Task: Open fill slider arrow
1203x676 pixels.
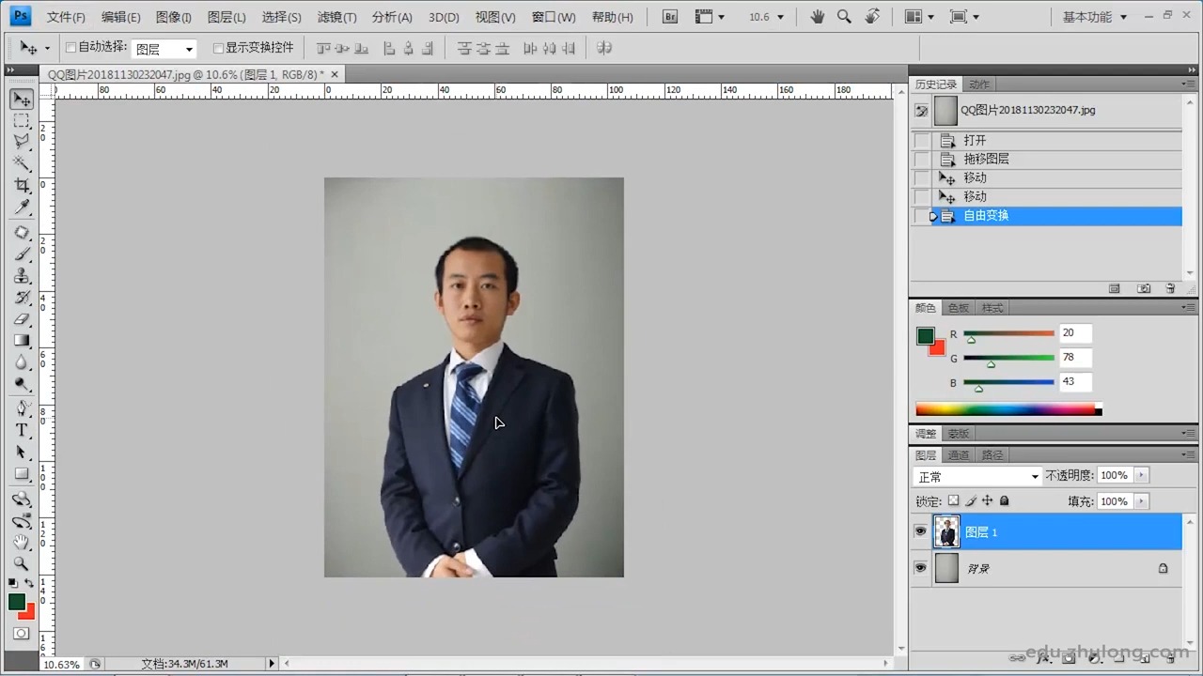Action: [x=1142, y=501]
